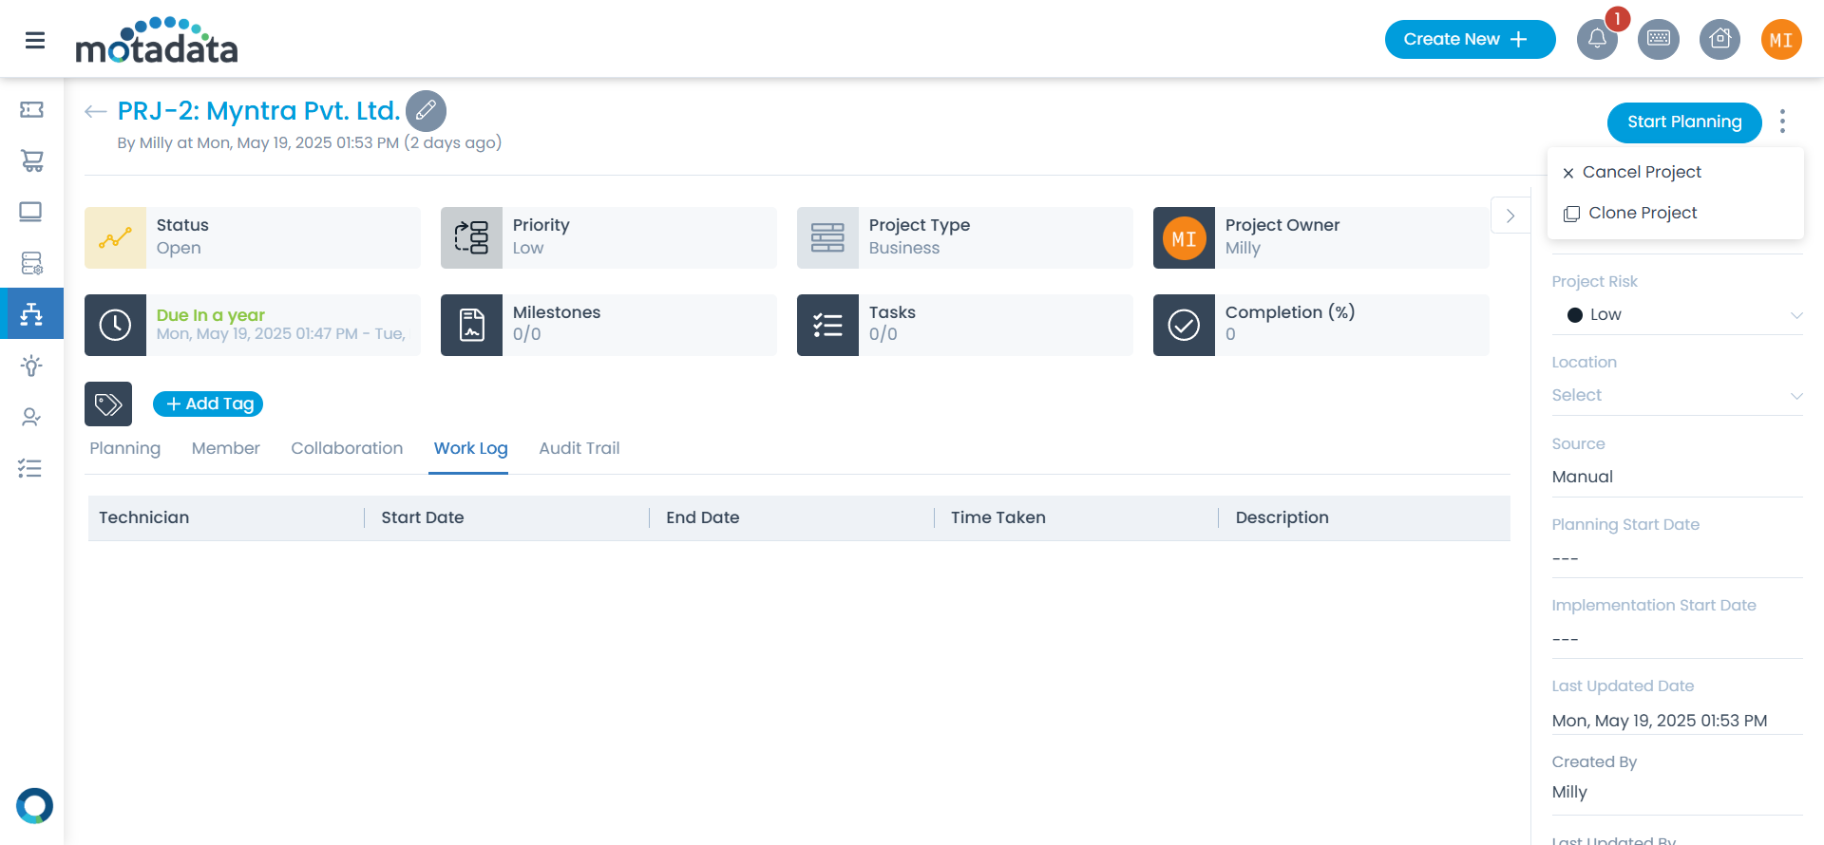Click the tags label icon
The width and height of the screenshot is (1824, 845).
pyautogui.click(x=108, y=404)
